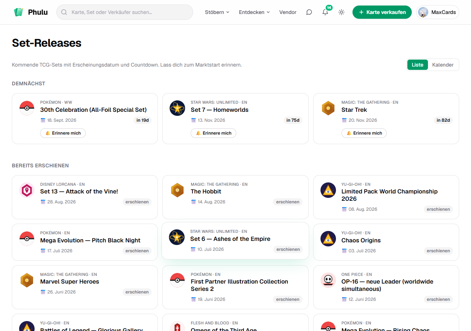This screenshot has width=471, height=331.
Task: Switch to Liste view
Action: 418,65
